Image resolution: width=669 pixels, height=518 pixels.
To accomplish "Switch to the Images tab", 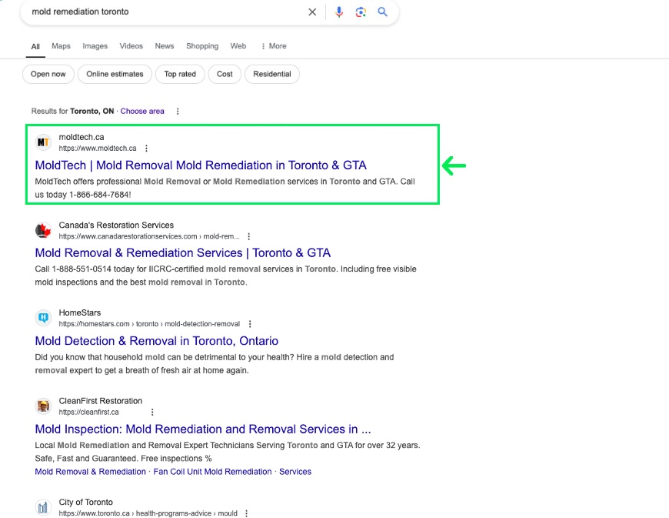I will (95, 46).
